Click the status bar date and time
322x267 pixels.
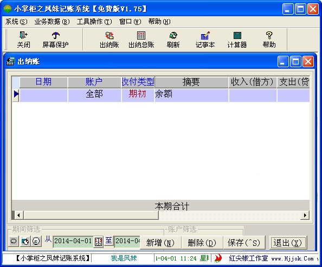point(182,258)
